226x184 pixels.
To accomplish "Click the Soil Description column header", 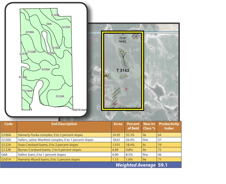I will [64, 124].
